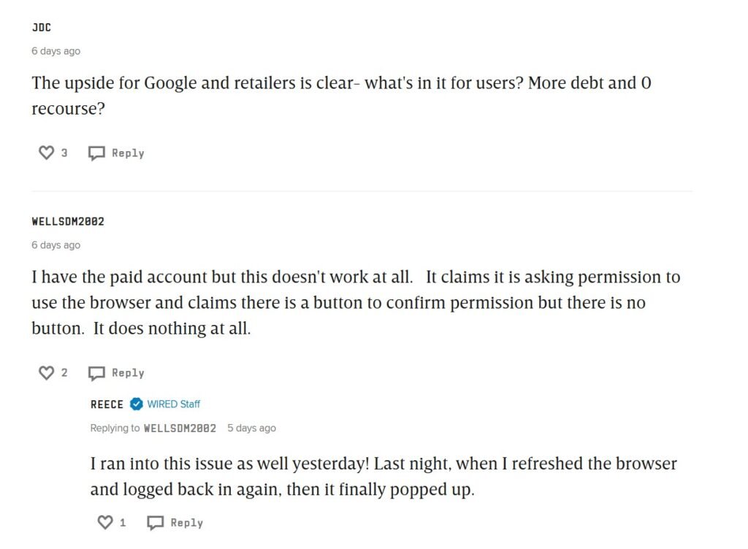Toggle the heart on WELLSDM2002's comment

pos(46,373)
